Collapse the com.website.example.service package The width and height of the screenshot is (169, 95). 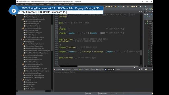tap(22, 64)
